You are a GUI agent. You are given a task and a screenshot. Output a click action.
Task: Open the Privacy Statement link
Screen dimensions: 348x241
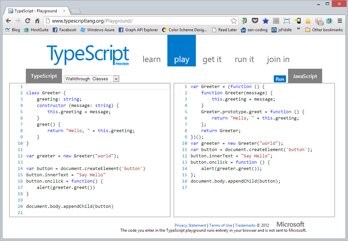[190, 225]
